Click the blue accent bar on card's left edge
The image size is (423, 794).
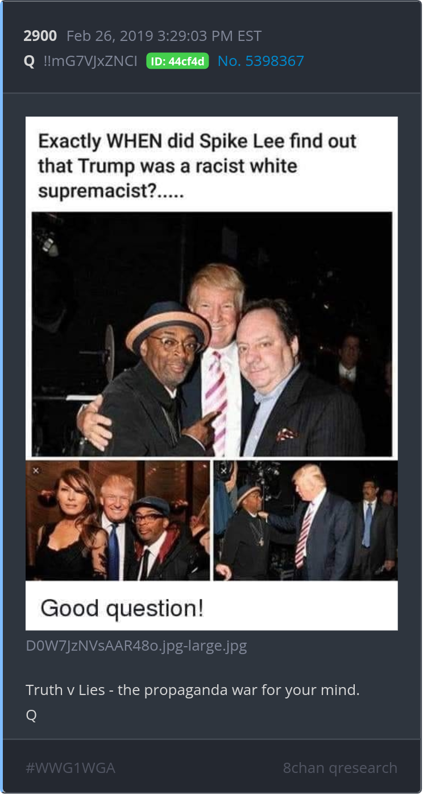(2, 397)
